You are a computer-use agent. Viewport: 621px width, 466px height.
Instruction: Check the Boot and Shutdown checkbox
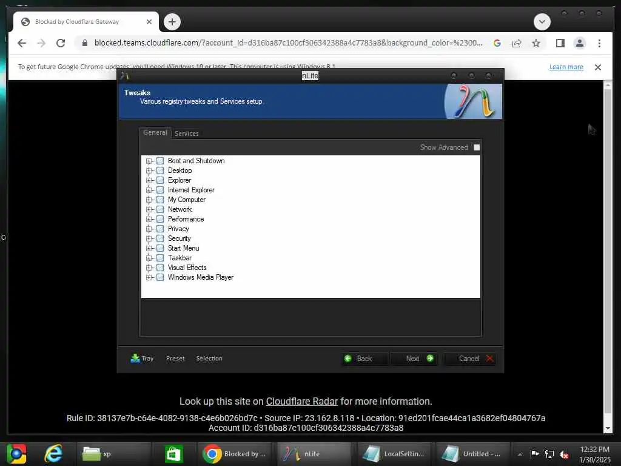click(160, 161)
